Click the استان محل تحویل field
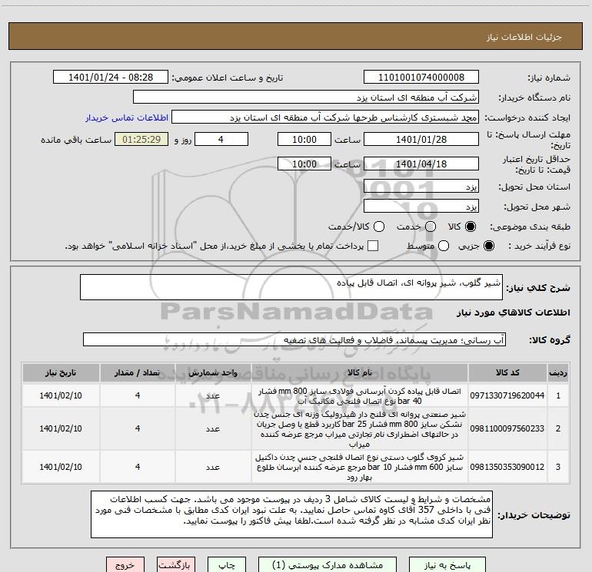Viewport: 592px width, 572px height. point(421,187)
